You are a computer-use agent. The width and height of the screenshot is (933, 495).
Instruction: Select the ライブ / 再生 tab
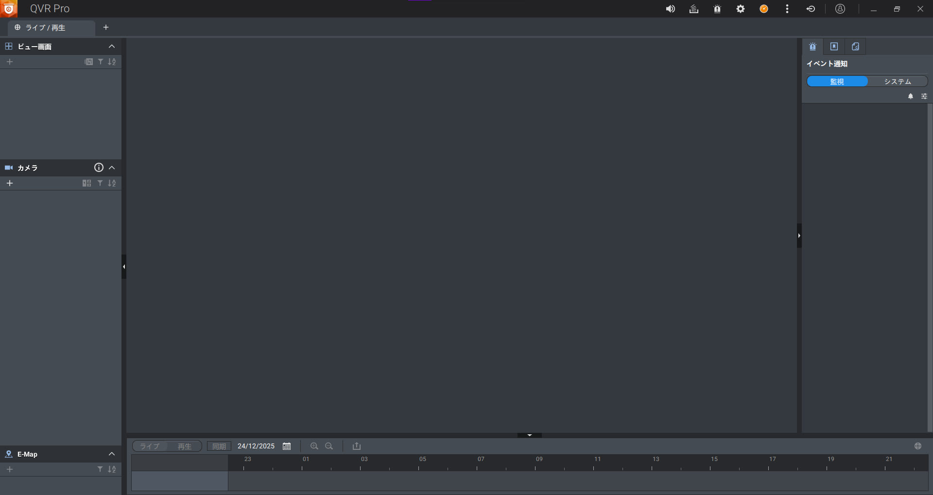(46, 28)
